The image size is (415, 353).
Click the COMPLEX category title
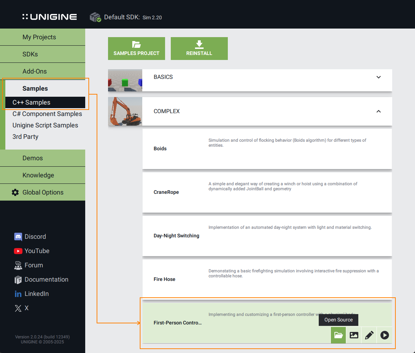coord(166,111)
